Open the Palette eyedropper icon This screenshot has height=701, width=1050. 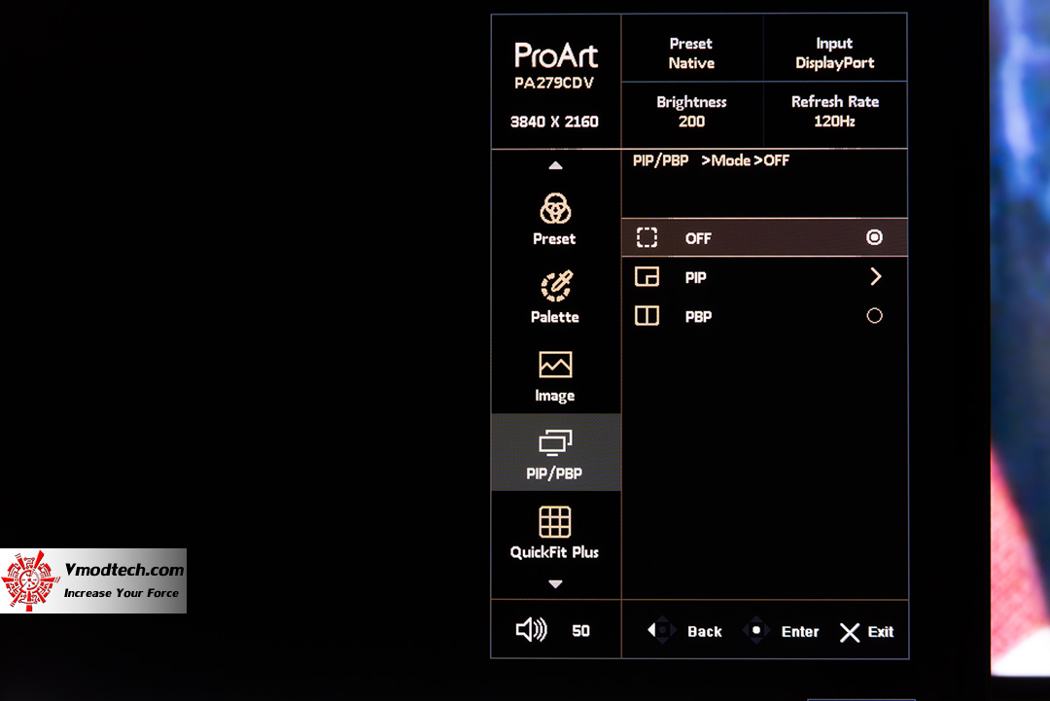pos(556,287)
